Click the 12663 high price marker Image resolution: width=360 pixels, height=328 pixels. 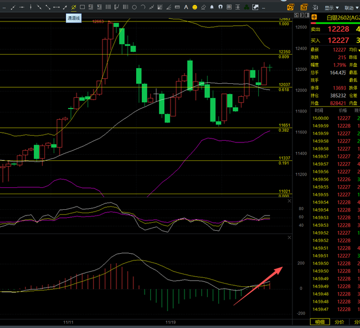pos(98,21)
